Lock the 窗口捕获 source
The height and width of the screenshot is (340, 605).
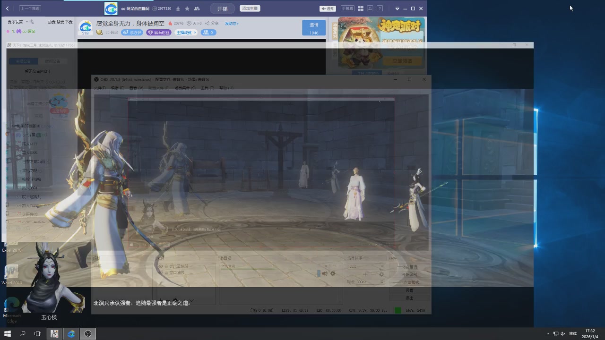[166, 272]
